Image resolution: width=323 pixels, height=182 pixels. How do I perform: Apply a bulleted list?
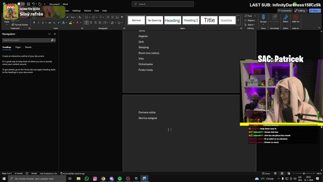(x=86, y=17)
